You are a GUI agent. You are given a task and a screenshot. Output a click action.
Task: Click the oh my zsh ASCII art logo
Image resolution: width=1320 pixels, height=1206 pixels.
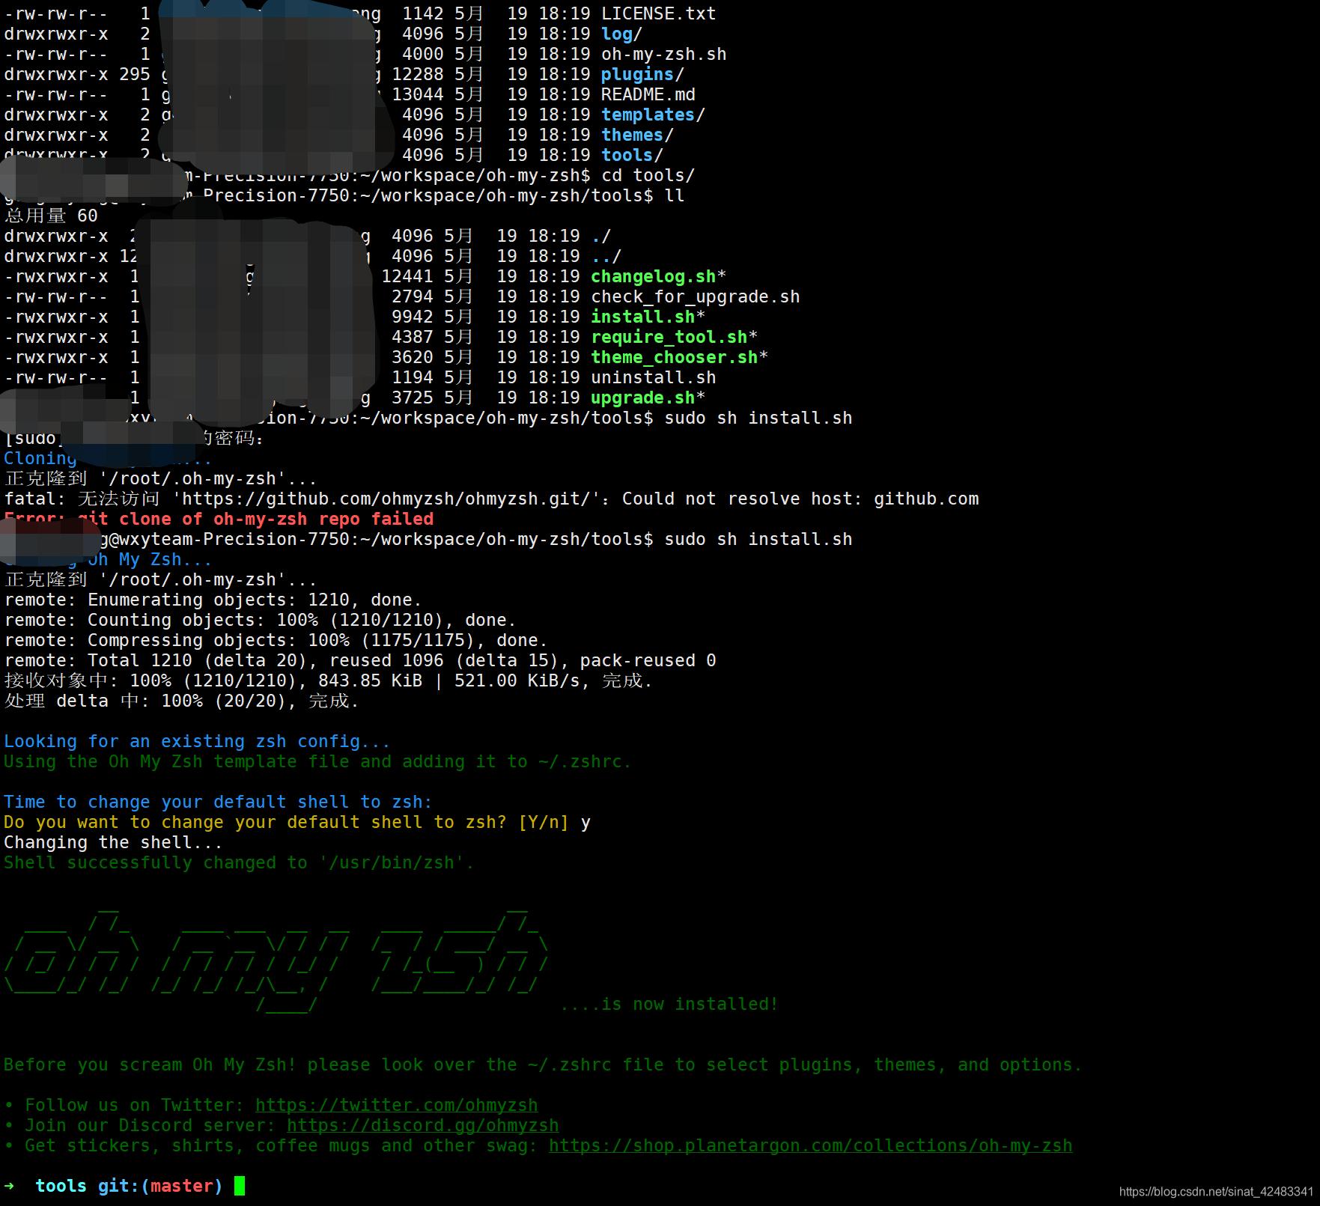click(x=277, y=962)
